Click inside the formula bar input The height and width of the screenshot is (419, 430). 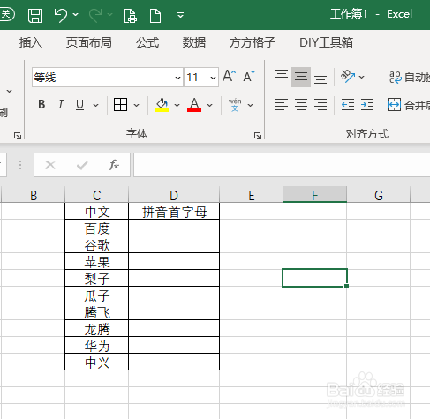coord(282,165)
